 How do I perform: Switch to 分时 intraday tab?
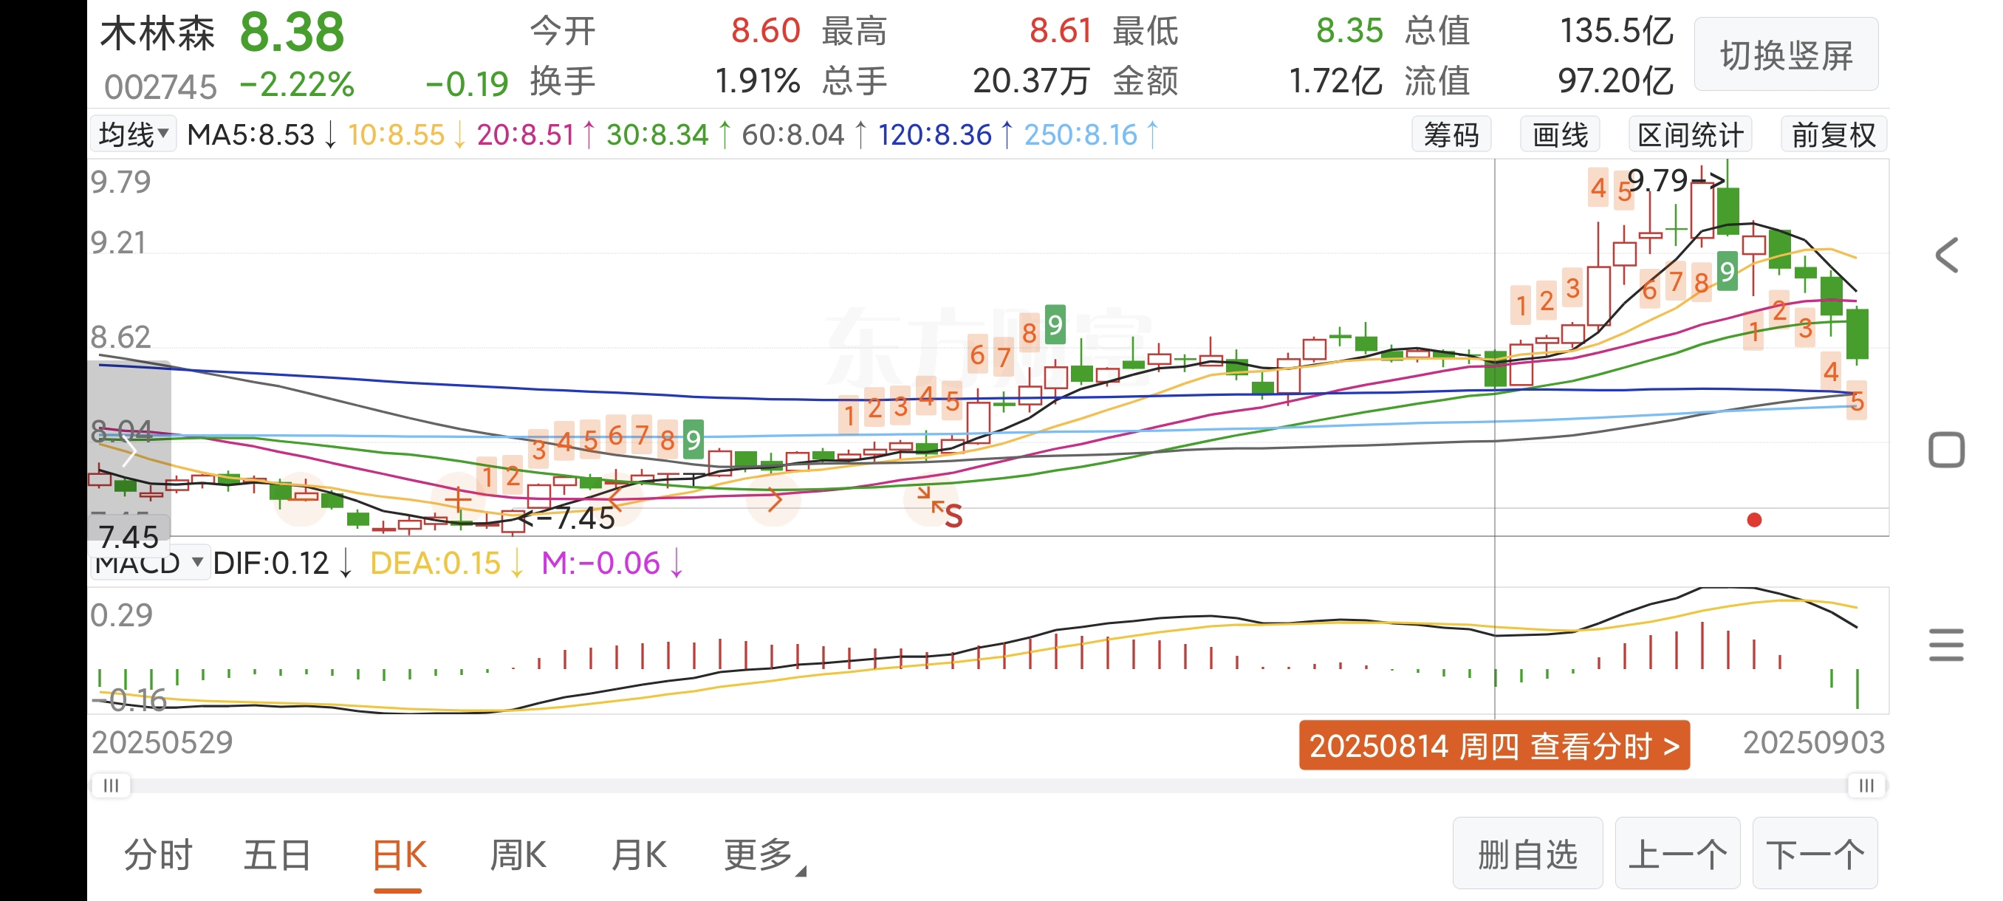tap(158, 855)
